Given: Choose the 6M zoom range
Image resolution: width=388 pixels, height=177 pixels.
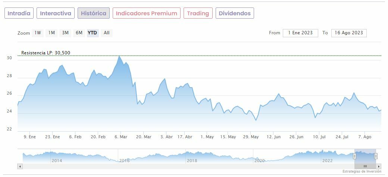Looking at the screenshot, I should click(79, 33).
